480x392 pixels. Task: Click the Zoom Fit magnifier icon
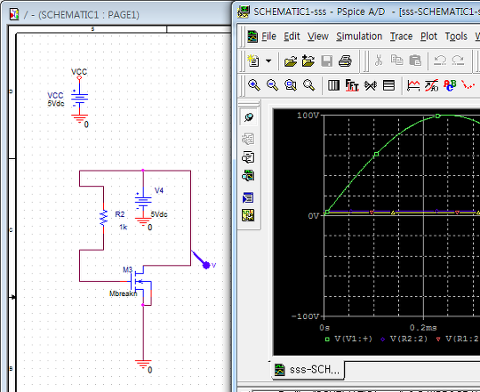308,85
